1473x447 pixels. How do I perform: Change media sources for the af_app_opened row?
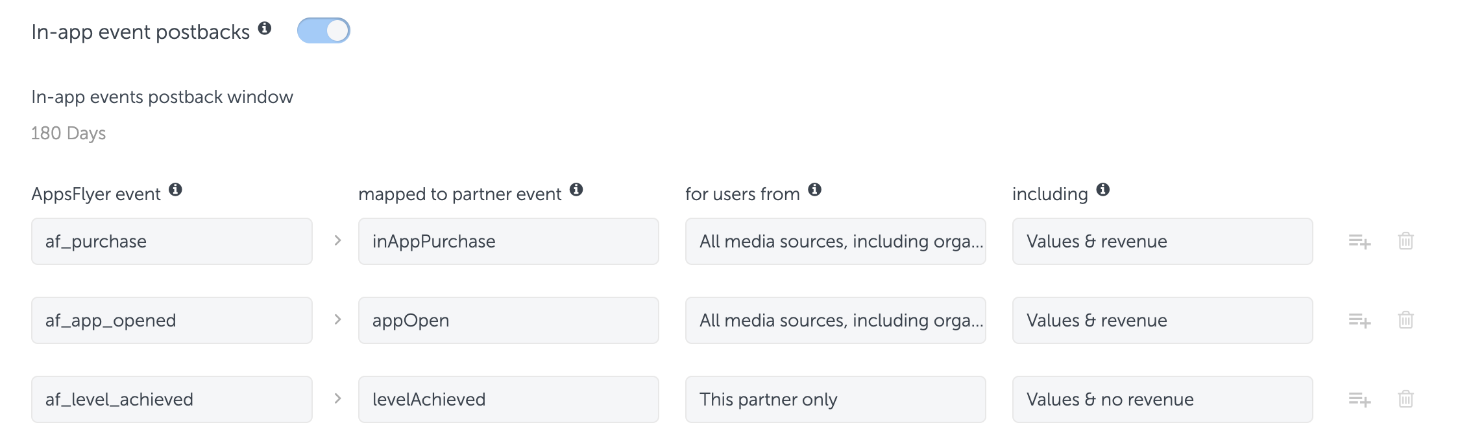click(836, 320)
